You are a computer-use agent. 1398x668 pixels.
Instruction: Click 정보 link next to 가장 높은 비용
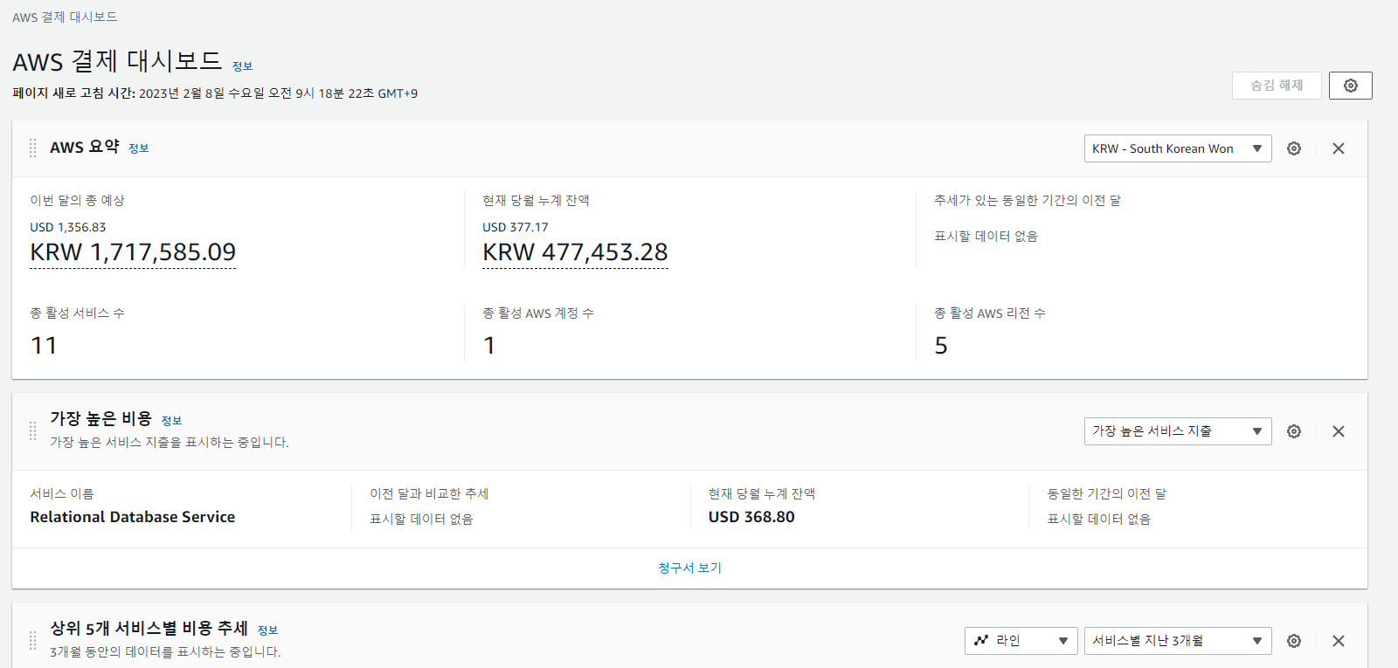tap(171, 421)
